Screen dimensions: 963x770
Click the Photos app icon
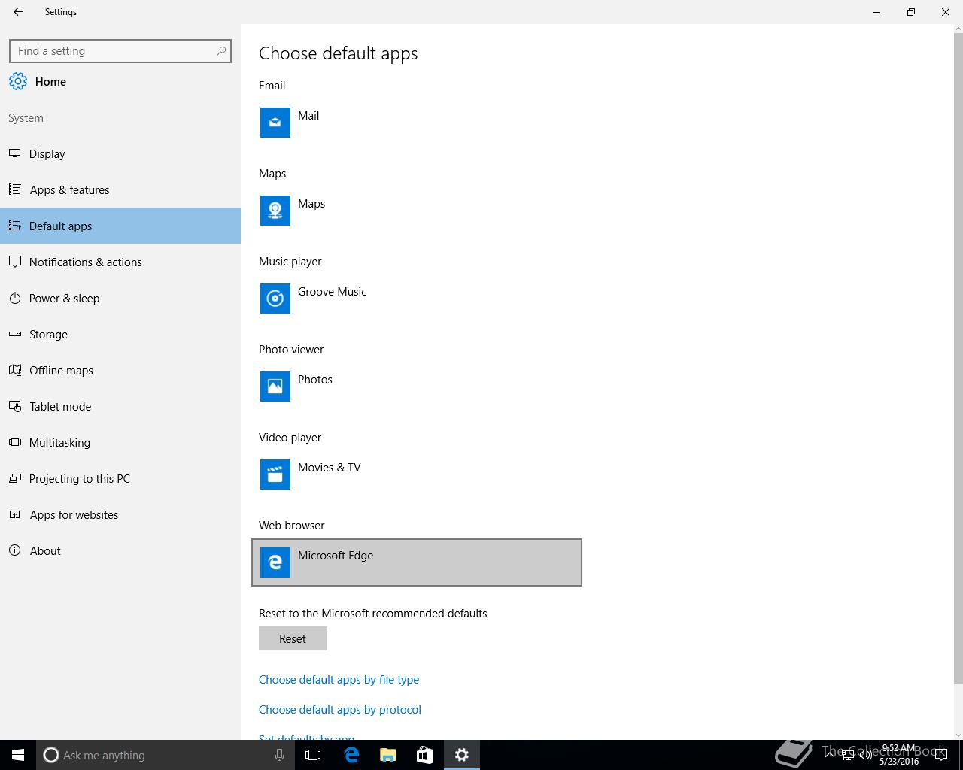275,387
